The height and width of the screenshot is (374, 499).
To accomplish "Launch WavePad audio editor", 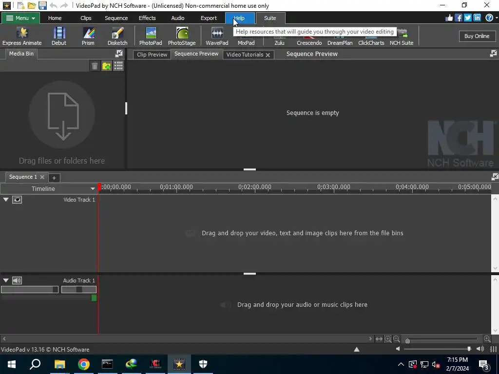I will pyautogui.click(x=217, y=36).
